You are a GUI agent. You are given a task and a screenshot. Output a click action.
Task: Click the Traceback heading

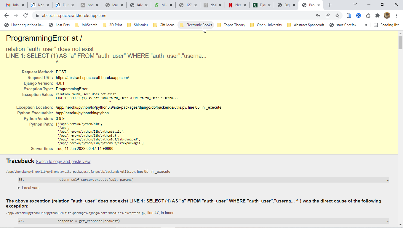(20, 161)
